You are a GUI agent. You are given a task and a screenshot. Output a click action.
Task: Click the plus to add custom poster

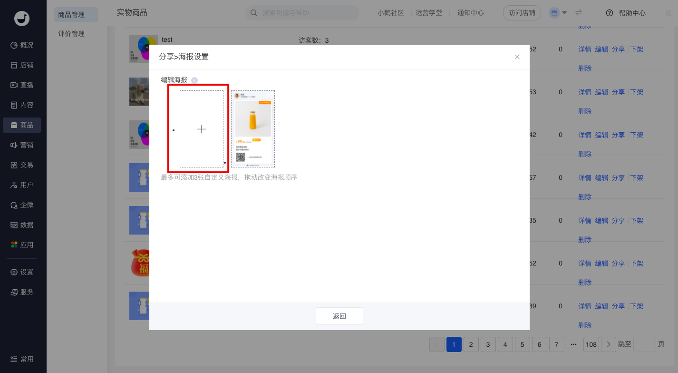(202, 129)
